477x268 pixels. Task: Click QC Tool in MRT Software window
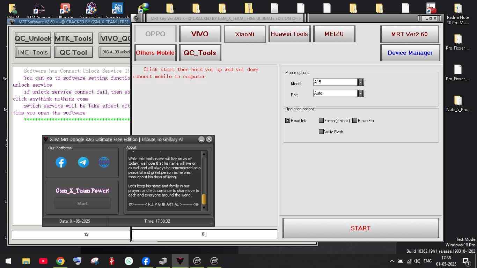(73, 52)
